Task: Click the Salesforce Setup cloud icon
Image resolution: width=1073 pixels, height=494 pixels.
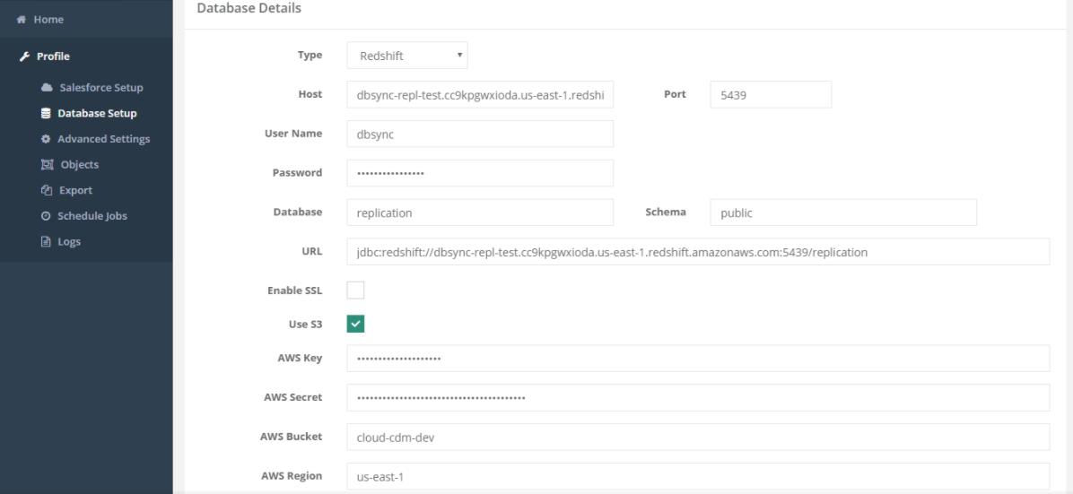Action: [47, 88]
